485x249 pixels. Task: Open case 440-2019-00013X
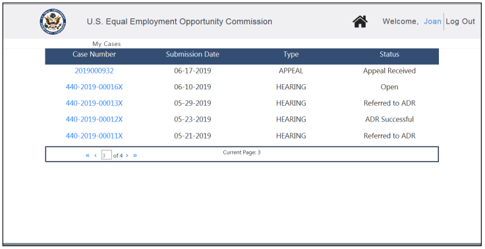[x=94, y=103]
